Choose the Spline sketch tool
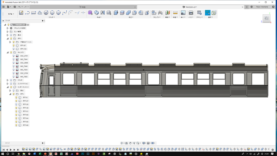277x156 pixels. pyautogui.click(x=64, y=13)
